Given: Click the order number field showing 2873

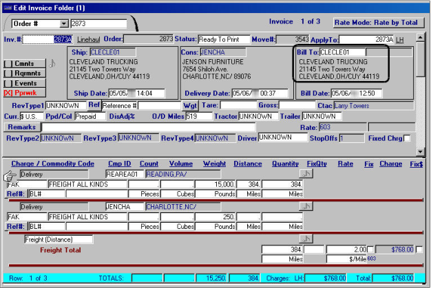Looking at the screenshot, I should pyautogui.click(x=98, y=23).
